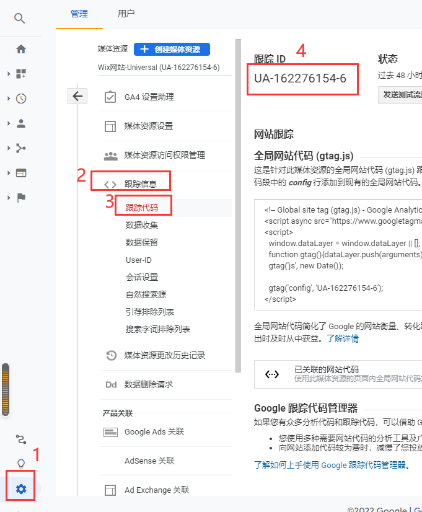Click inside the gtag.js code snippet box
Screen dimensions: 422x512
pos(338,255)
